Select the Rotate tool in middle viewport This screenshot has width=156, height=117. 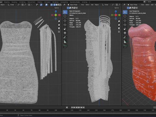coord(65,25)
